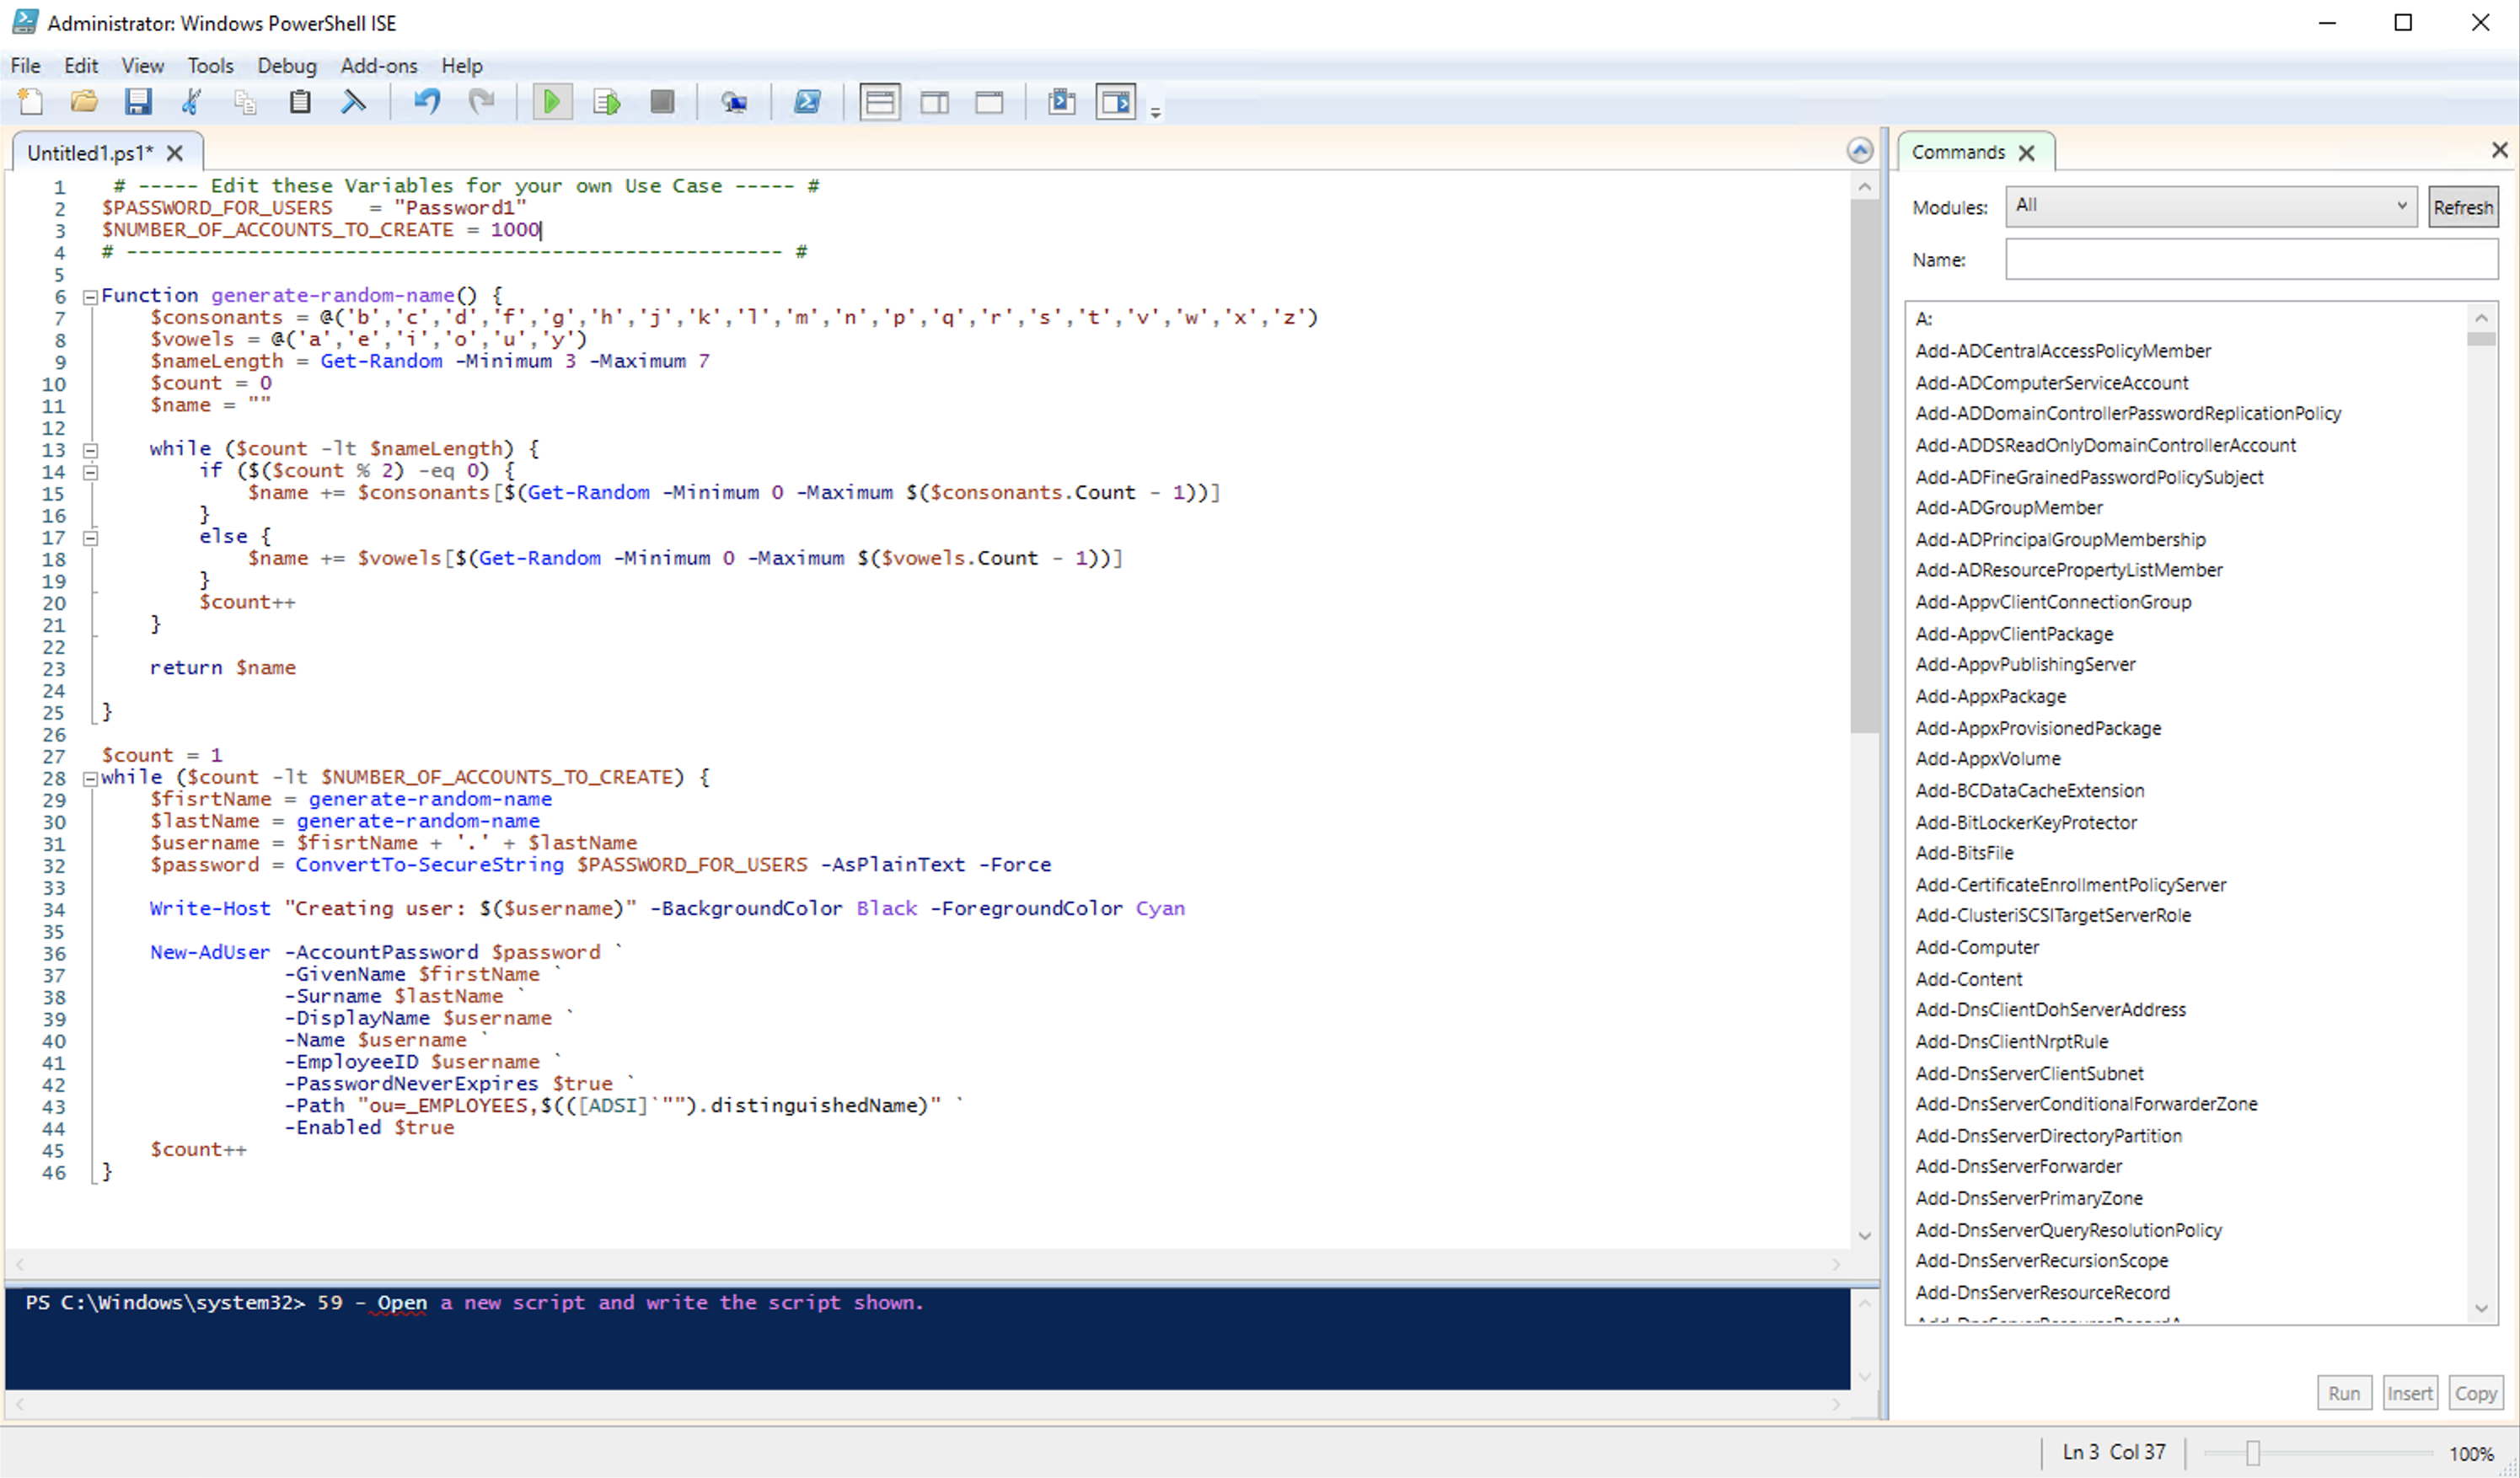Select Add-ADGroupMember in the command list
The height and width of the screenshot is (1478, 2520).
(x=2008, y=508)
